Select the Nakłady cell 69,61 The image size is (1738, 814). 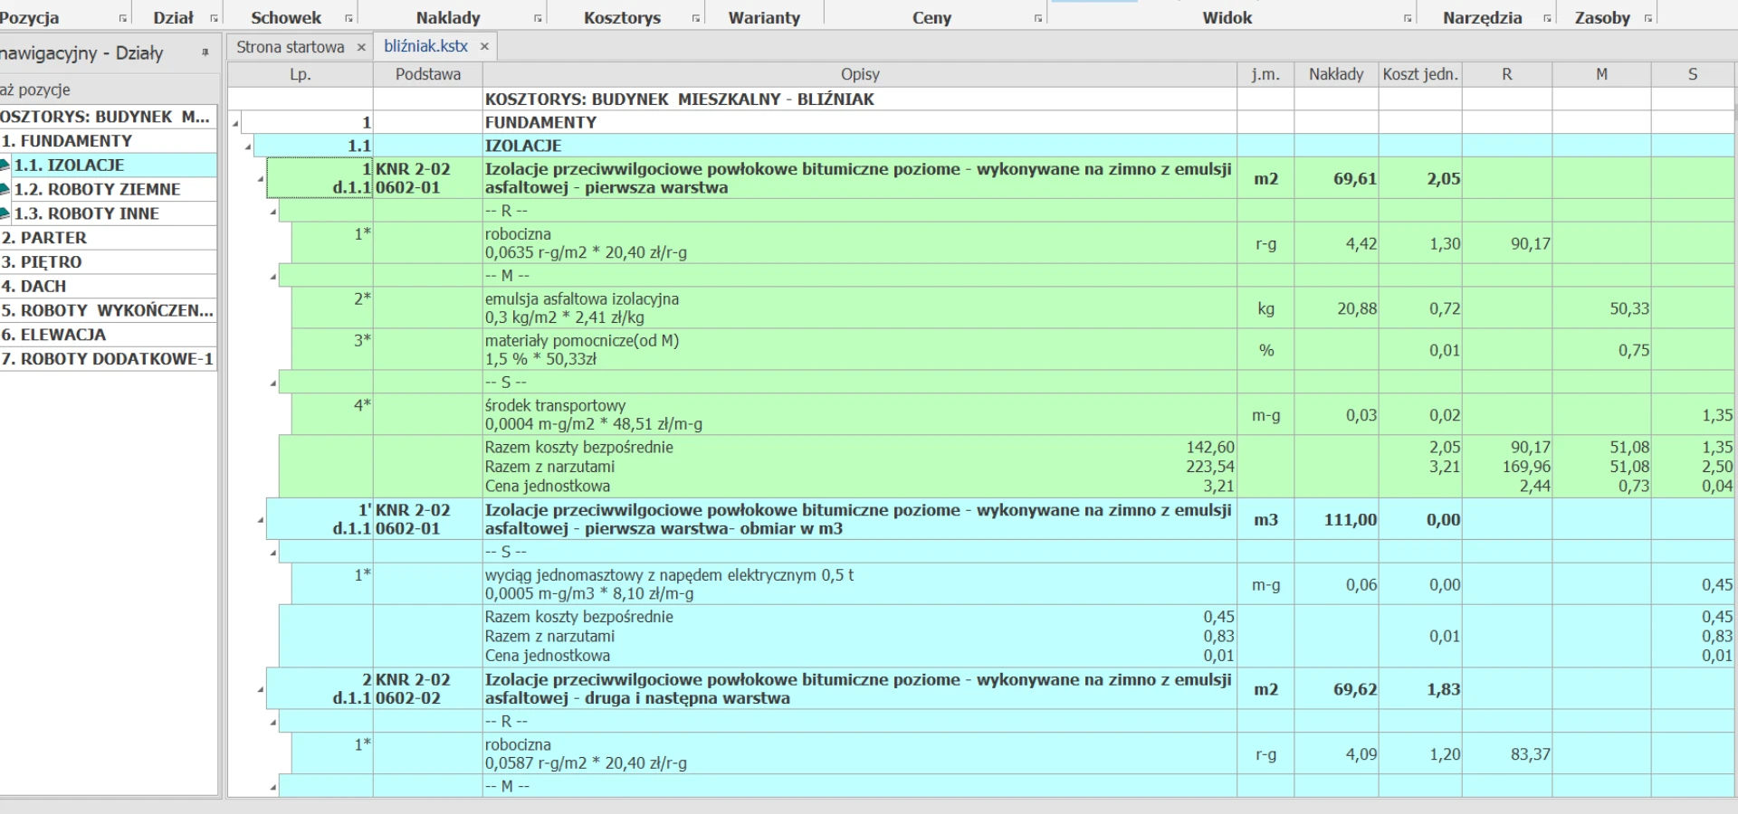(x=1336, y=179)
